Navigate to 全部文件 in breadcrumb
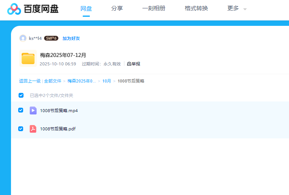This screenshot has width=289, height=195. 53,81
